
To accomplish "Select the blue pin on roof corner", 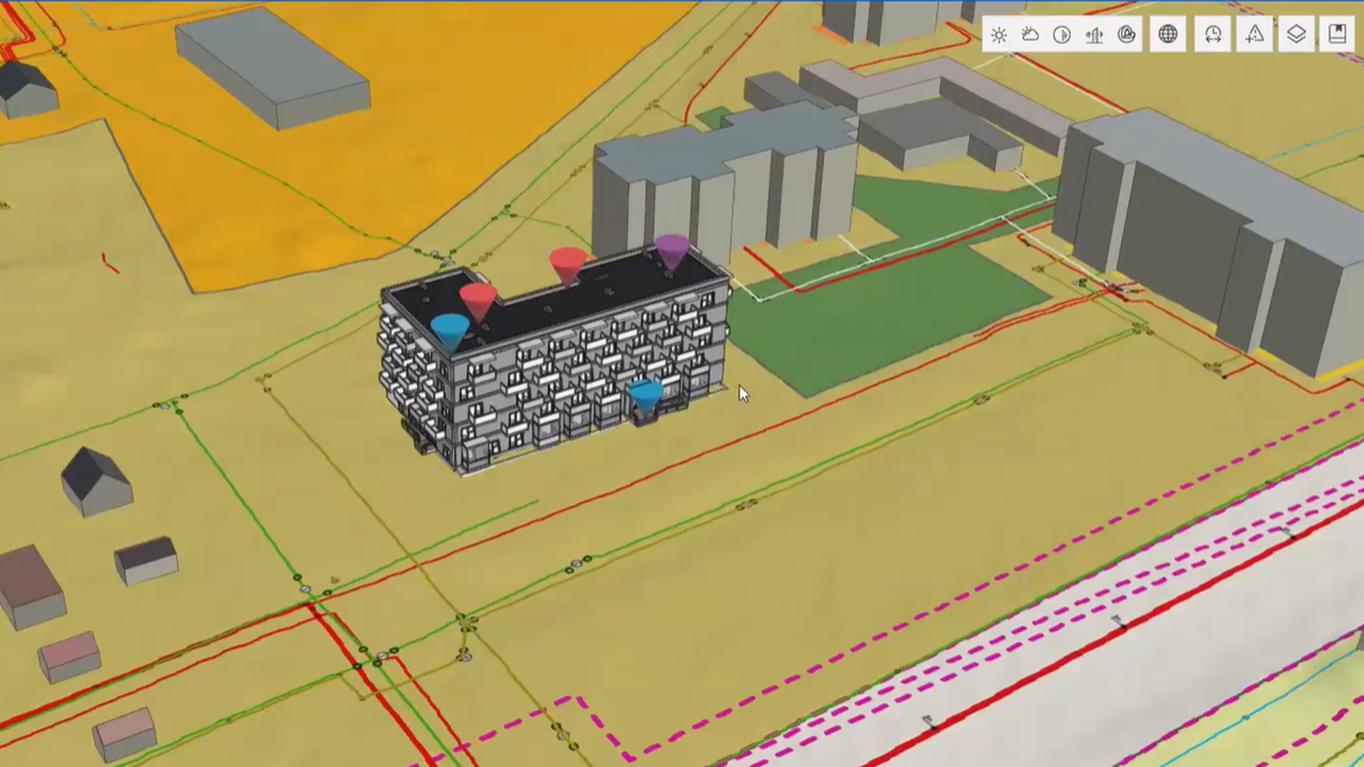I will click(x=450, y=330).
